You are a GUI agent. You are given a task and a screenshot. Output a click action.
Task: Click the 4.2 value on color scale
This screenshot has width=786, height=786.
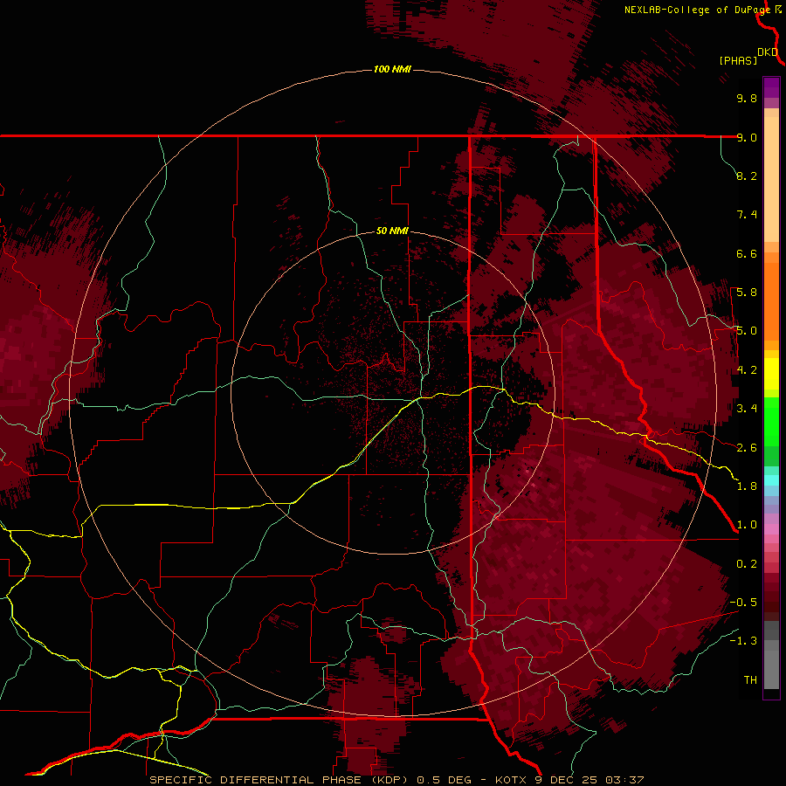747,370
